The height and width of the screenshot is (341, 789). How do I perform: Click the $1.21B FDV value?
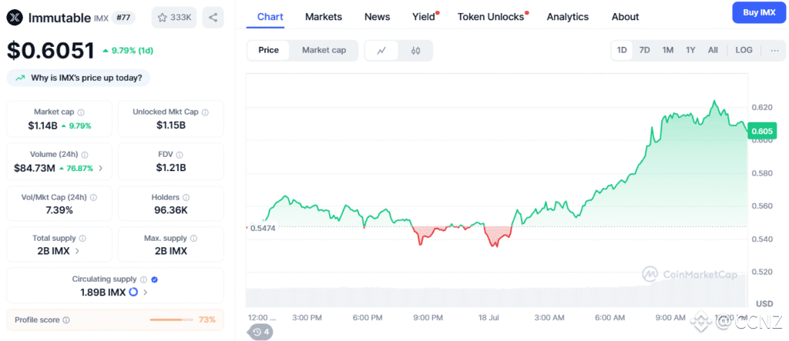(x=171, y=168)
